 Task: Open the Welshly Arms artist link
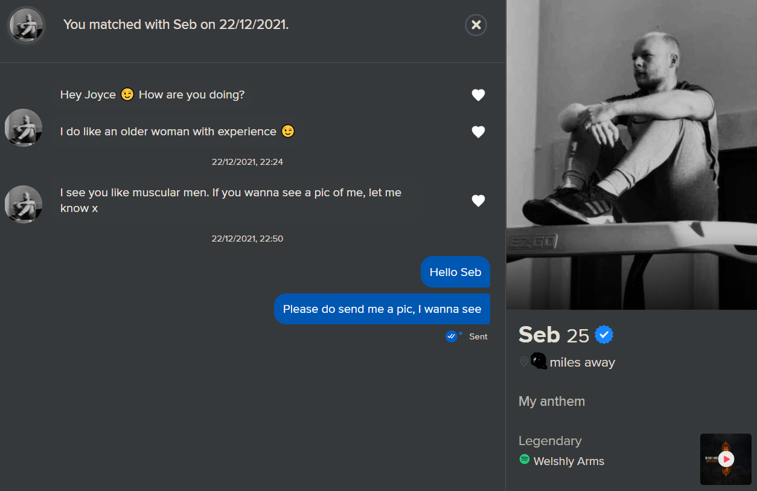point(569,461)
